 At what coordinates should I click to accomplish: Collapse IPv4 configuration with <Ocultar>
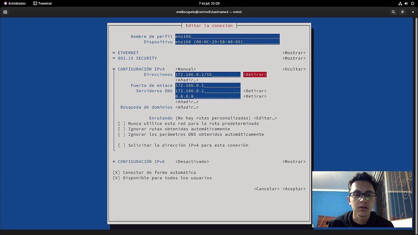coord(294,69)
